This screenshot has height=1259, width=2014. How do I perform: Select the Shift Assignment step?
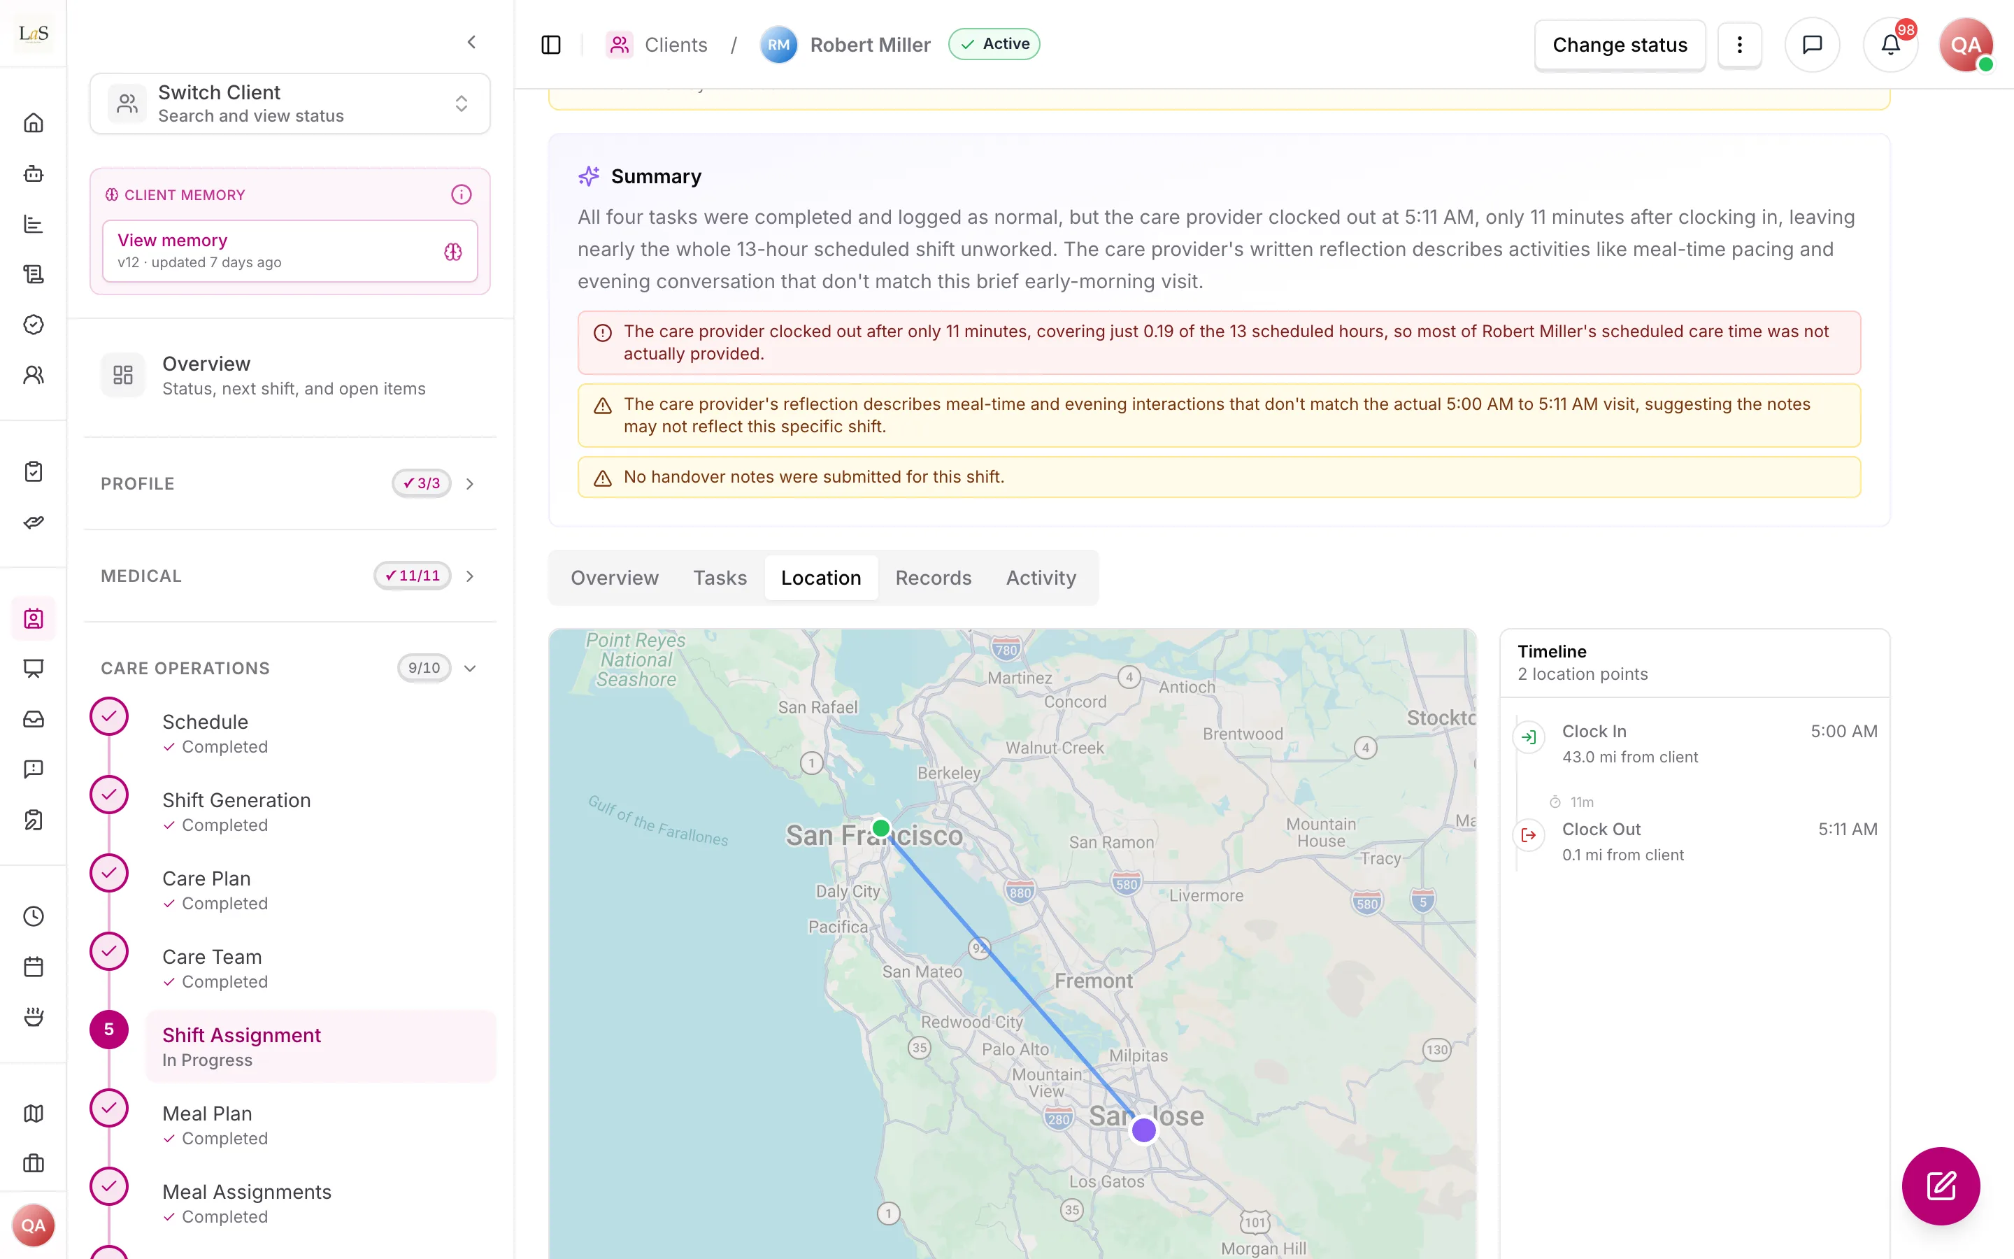pos(320,1046)
